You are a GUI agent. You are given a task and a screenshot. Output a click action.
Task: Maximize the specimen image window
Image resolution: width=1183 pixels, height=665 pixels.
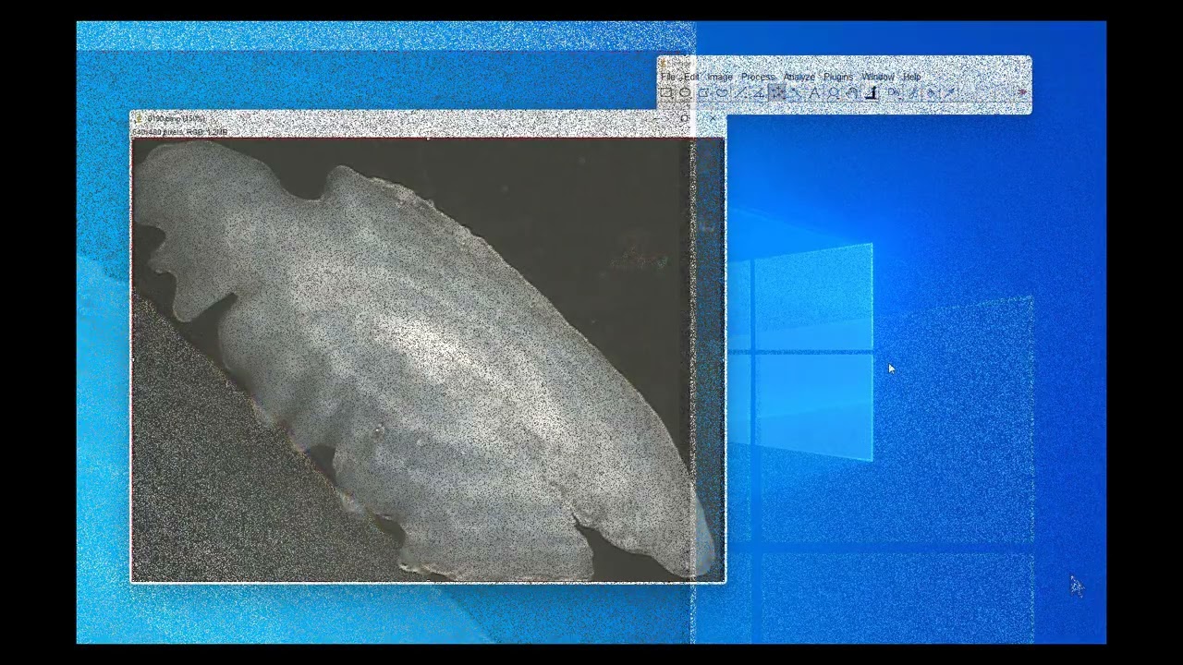pos(685,118)
